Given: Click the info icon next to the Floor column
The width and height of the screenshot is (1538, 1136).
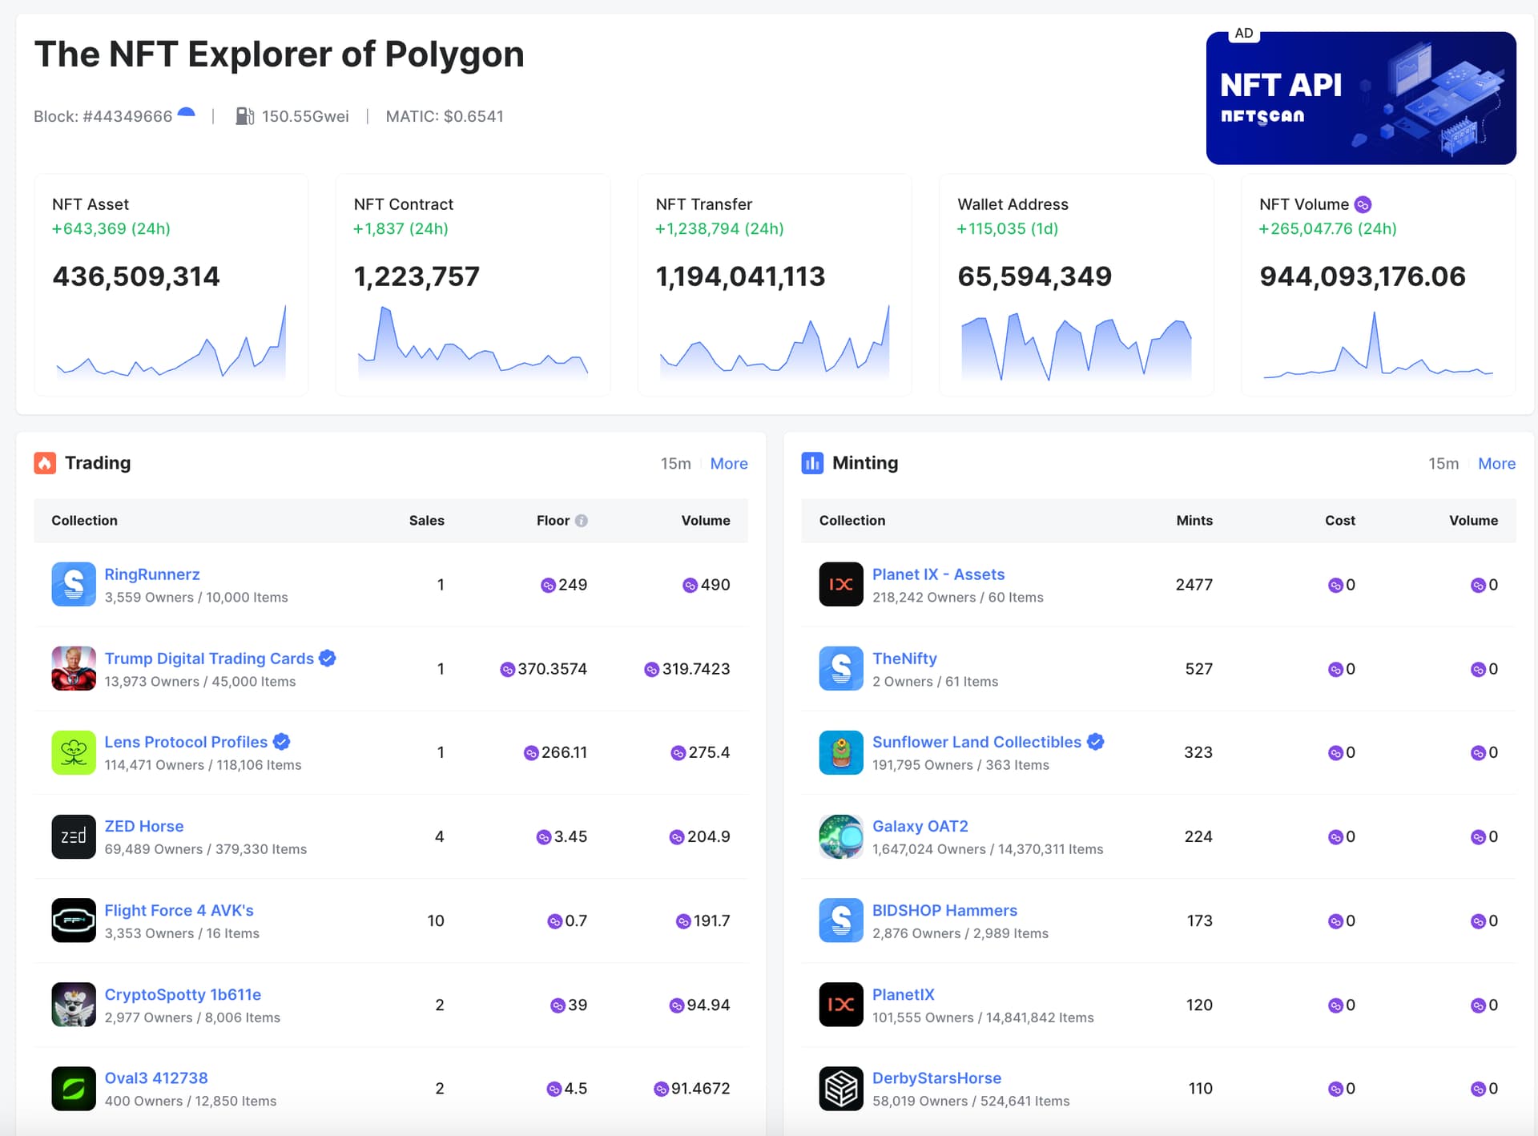Looking at the screenshot, I should point(582,520).
